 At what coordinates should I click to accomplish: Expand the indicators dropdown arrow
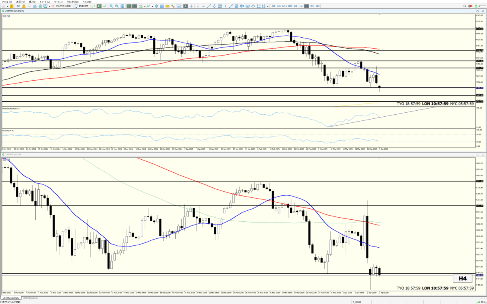(x=144, y=6)
